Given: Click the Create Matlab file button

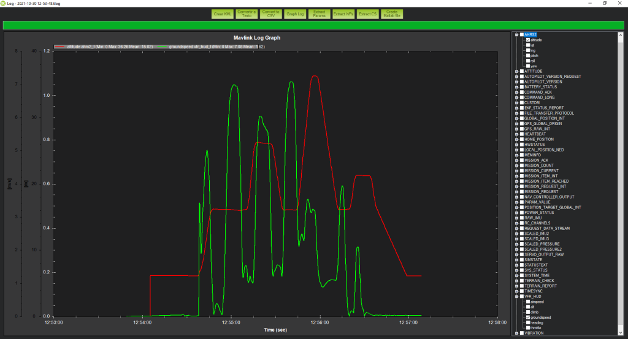Looking at the screenshot, I should point(391,13).
